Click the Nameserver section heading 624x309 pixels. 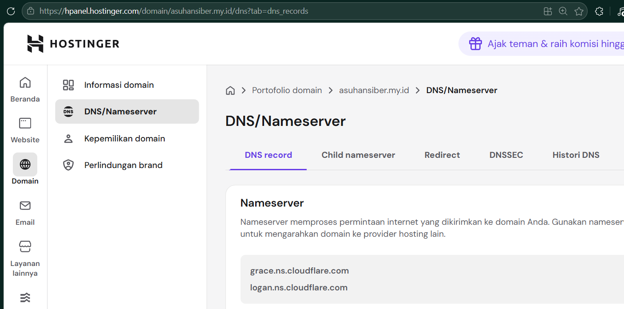pyautogui.click(x=272, y=203)
